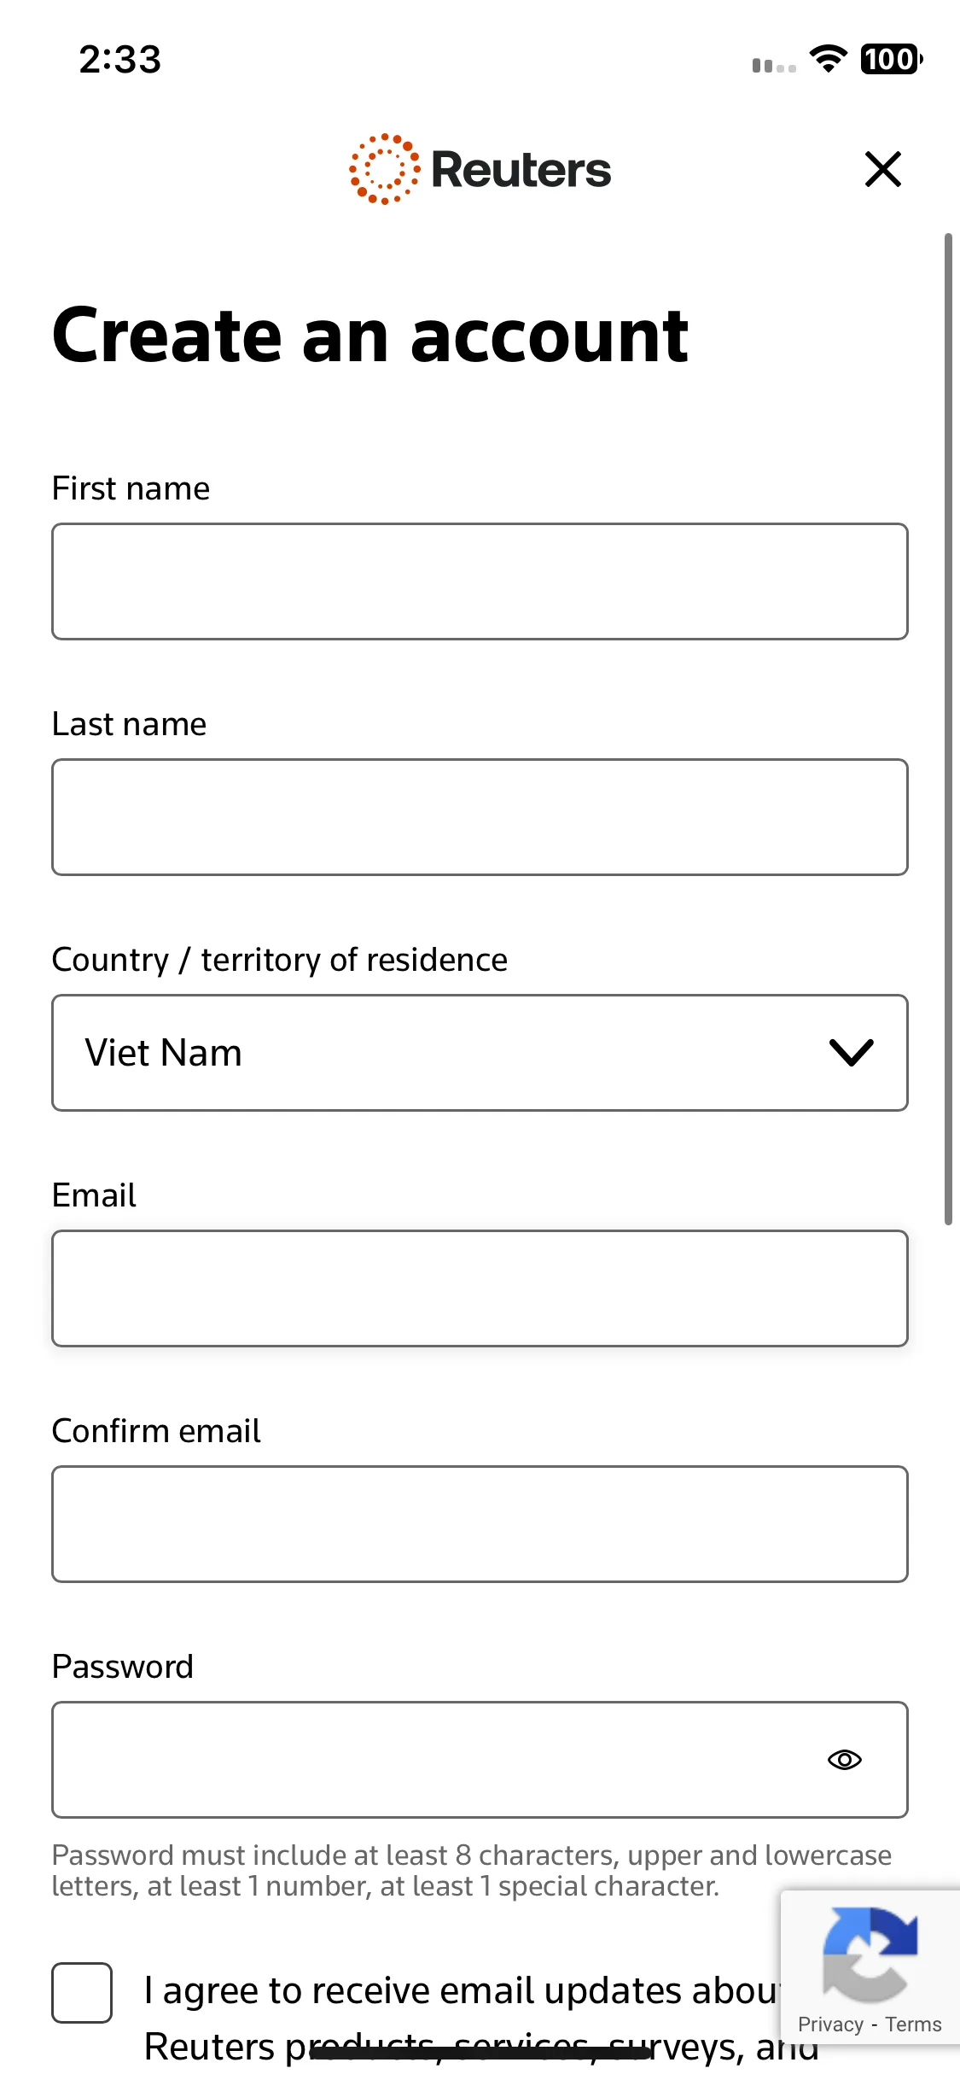Focus the Email input field

tap(480, 1288)
